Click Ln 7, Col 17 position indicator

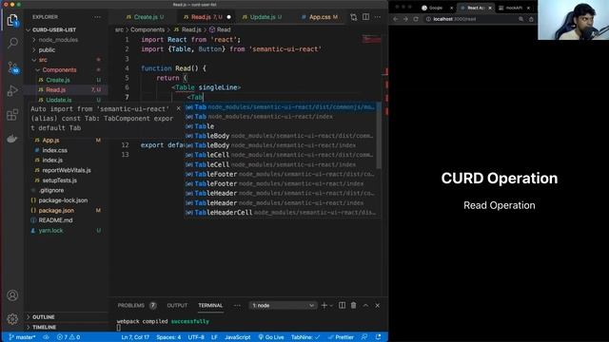(135, 337)
